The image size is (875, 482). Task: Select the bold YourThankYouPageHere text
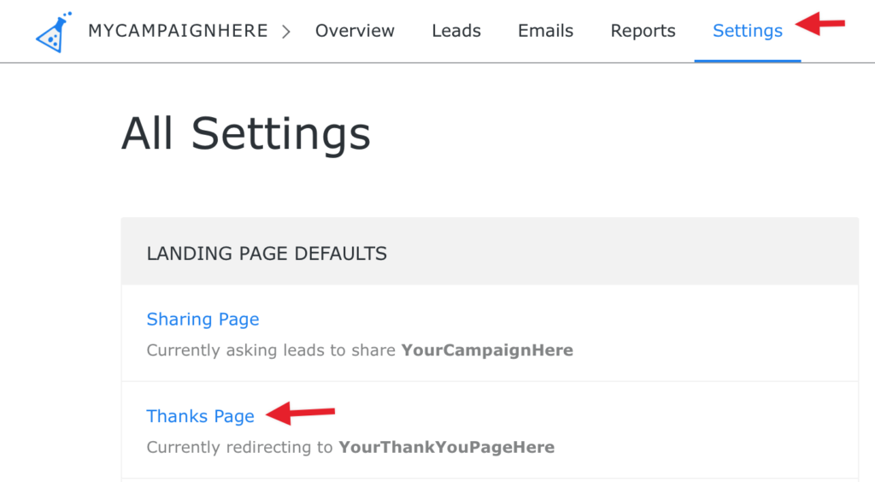tap(446, 447)
